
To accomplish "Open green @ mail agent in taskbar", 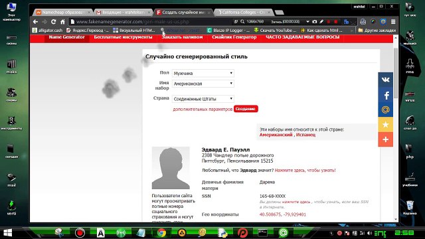I will point(284,233).
